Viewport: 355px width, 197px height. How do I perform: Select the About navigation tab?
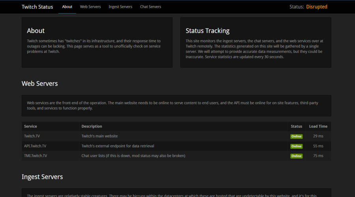tap(67, 7)
